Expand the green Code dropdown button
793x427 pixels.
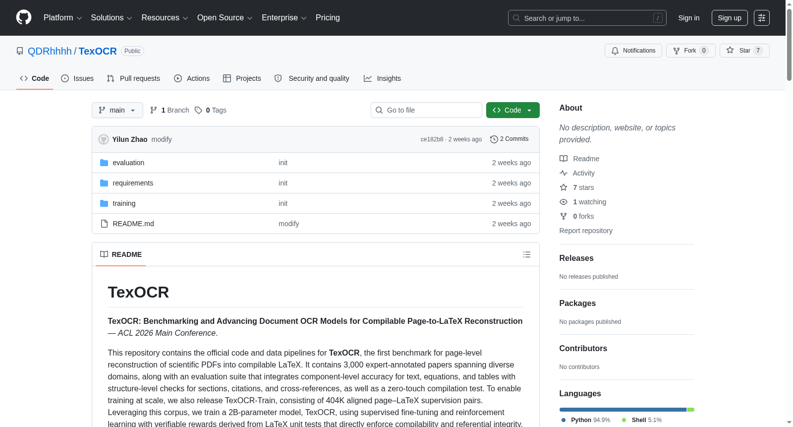513,110
